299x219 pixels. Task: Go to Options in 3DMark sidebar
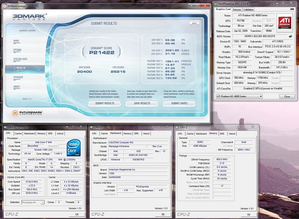(17, 50)
